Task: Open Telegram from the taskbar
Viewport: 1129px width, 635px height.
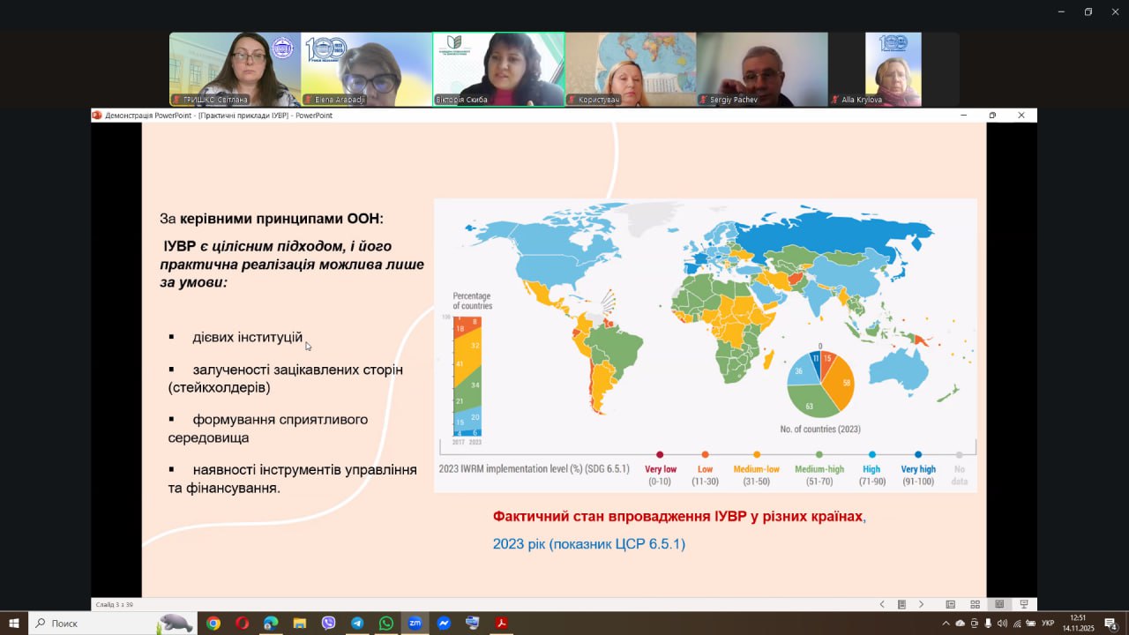Action: click(357, 624)
